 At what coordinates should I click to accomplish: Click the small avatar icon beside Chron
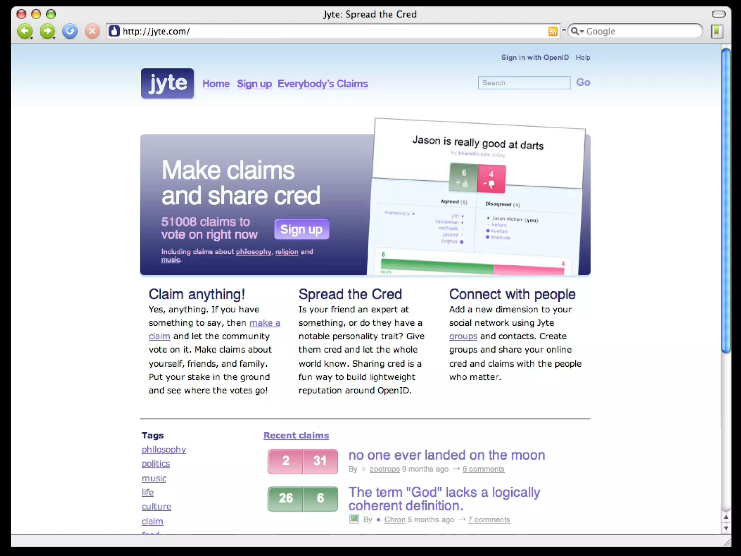(x=354, y=519)
